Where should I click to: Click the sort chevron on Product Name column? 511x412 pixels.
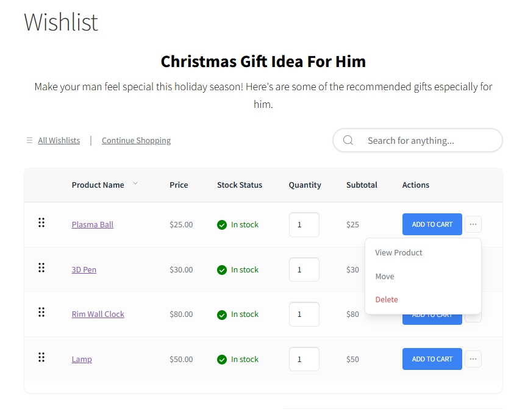135,183
